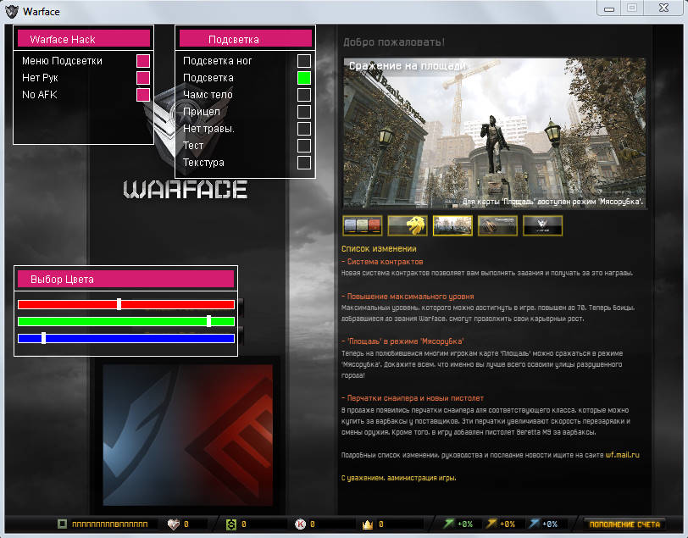This screenshot has width=688, height=538.
Task: Disable the green Подсветка checkbox
Action: [x=304, y=78]
